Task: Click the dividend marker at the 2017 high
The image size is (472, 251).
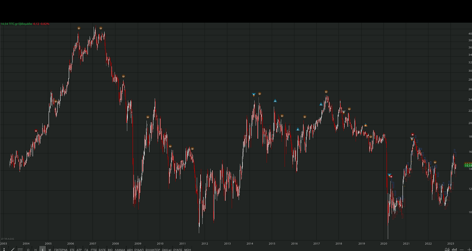Action: click(326, 92)
